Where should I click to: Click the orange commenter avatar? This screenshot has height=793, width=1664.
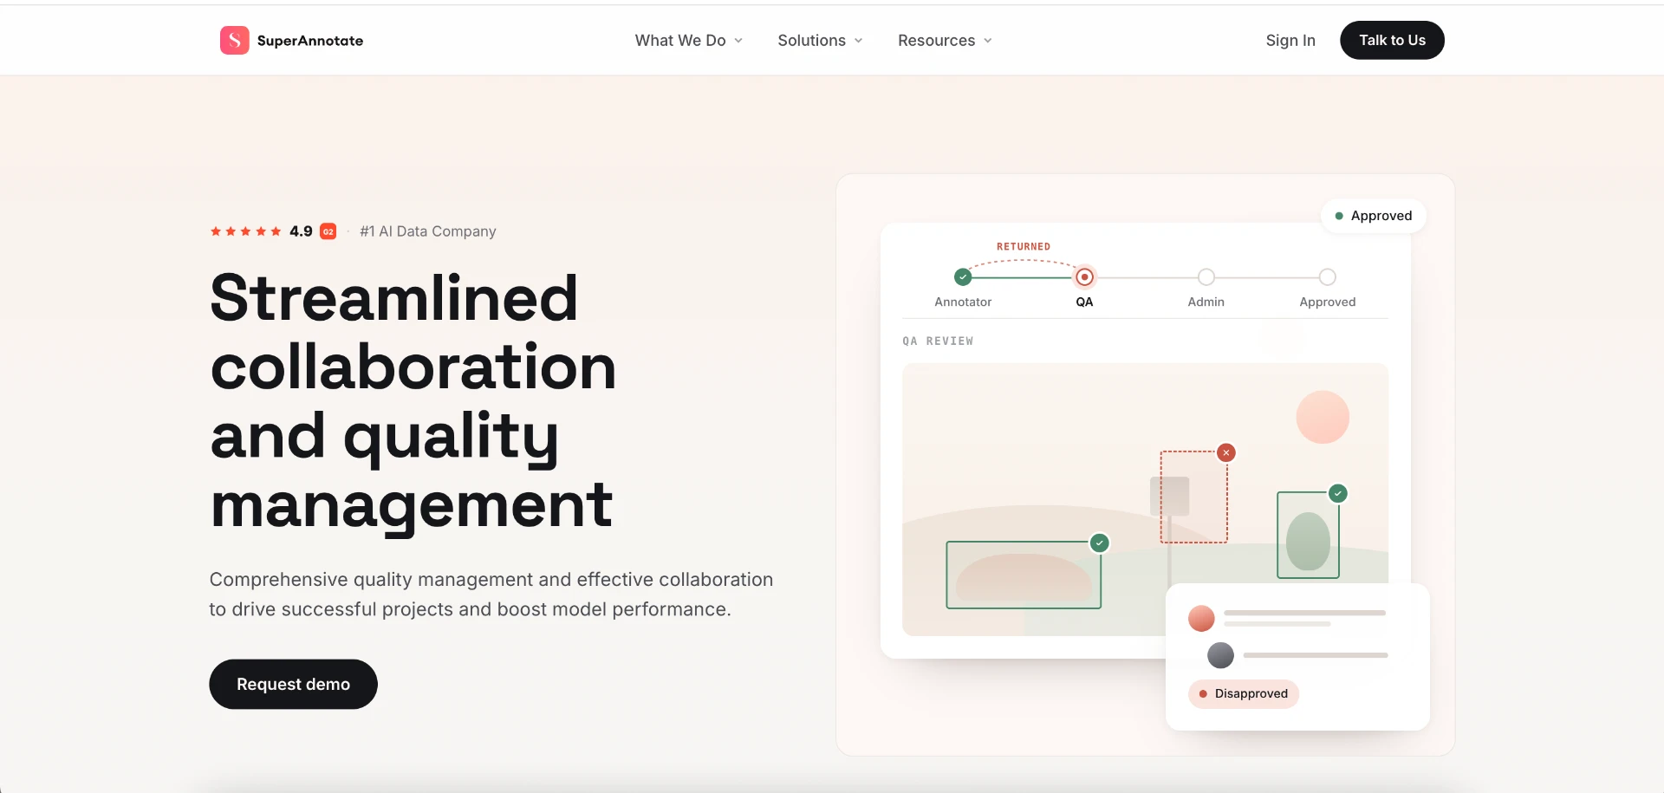click(x=1201, y=618)
